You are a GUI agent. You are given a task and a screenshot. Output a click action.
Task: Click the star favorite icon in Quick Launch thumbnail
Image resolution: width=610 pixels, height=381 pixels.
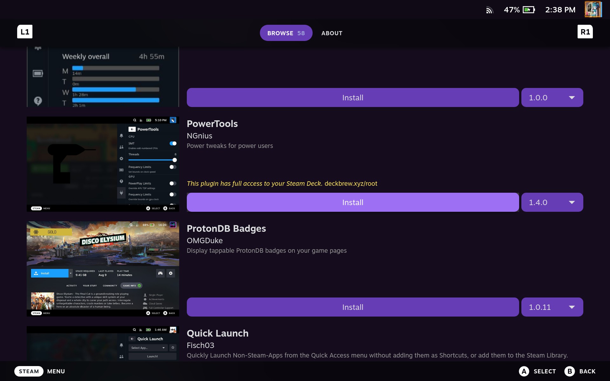(x=173, y=348)
